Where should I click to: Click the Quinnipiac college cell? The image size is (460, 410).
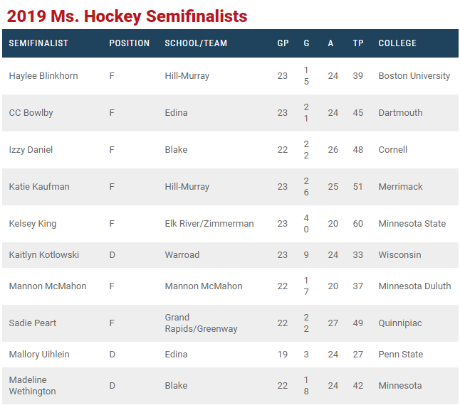(399, 323)
